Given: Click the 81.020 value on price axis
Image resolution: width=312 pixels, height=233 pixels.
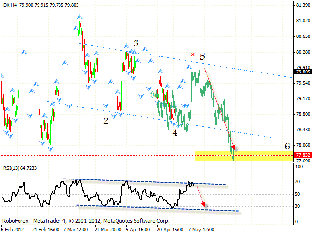Looking at the screenshot, I should pos(302,21).
